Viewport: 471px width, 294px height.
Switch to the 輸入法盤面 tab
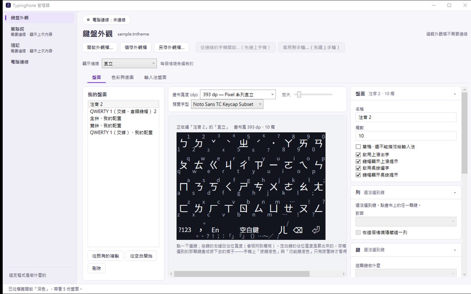tap(155, 78)
